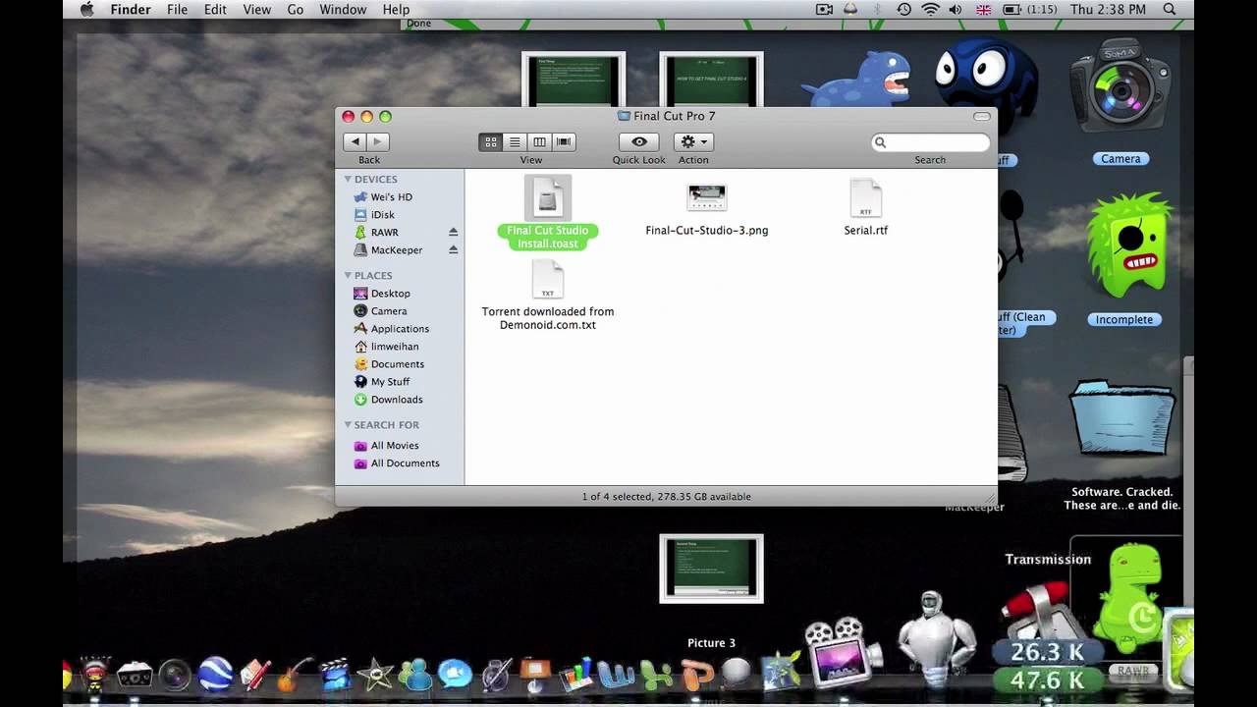Viewport: 1257px width, 707px height.
Task: Open the Apple menu
Action: click(x=85, y=10)
